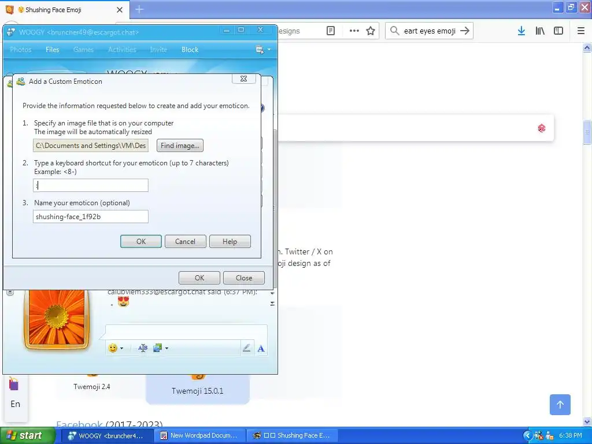This screenshot has width=592, height=444.
Task: Click the red flower icon on webpage bar
Action: (542, 128)
